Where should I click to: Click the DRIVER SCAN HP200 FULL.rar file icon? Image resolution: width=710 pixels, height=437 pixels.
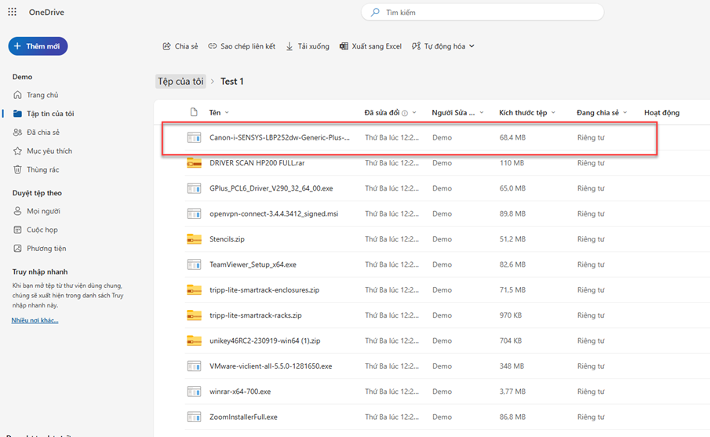194,163
